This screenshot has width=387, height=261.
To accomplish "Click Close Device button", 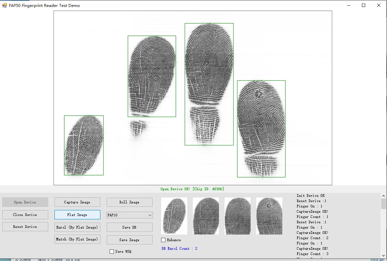I will 25,215.
